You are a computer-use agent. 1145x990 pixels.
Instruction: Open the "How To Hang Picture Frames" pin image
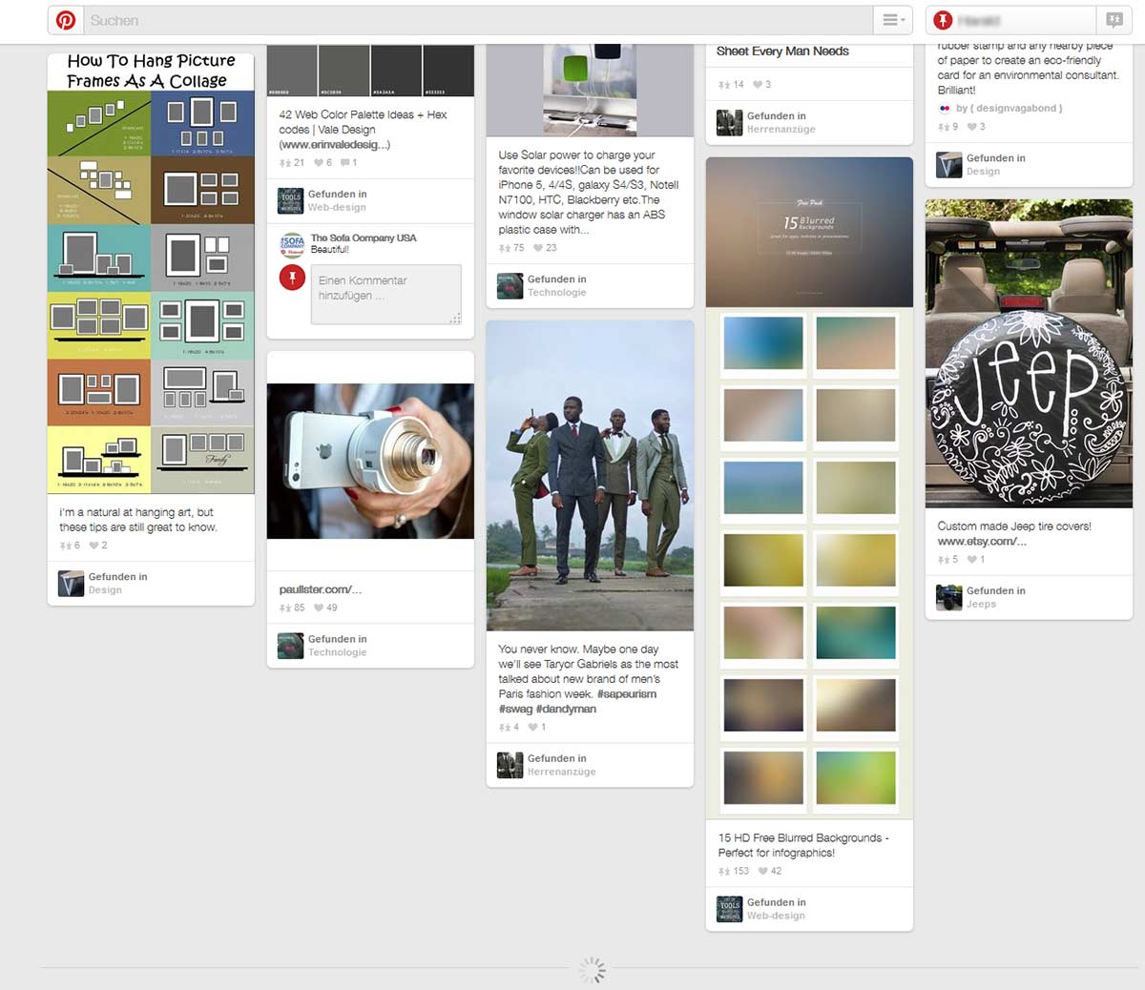(151, 277)
